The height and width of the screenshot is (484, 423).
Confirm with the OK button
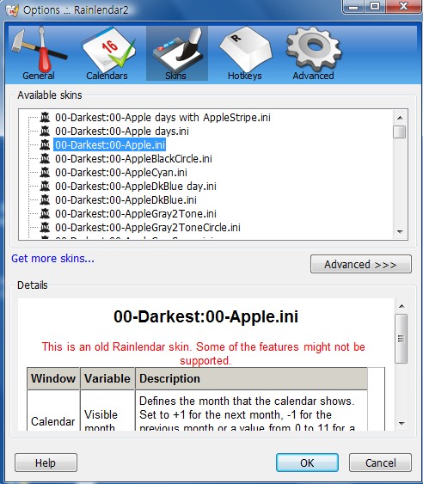point(307,463)
